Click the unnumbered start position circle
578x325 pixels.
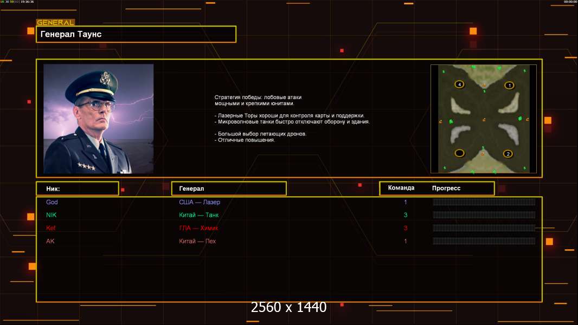click(x=459, y=153)
